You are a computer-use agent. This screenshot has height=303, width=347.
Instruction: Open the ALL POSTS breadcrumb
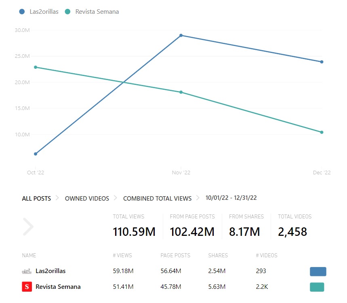tap(36, 198)
